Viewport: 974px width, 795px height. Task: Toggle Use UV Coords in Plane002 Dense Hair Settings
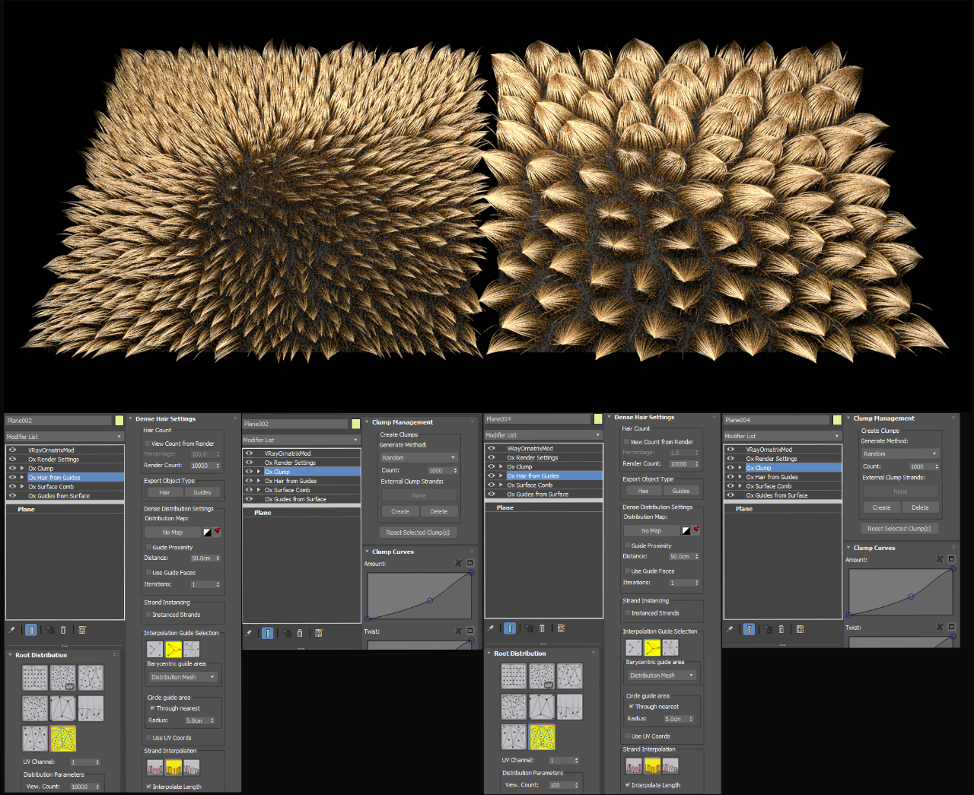(148, 738)
